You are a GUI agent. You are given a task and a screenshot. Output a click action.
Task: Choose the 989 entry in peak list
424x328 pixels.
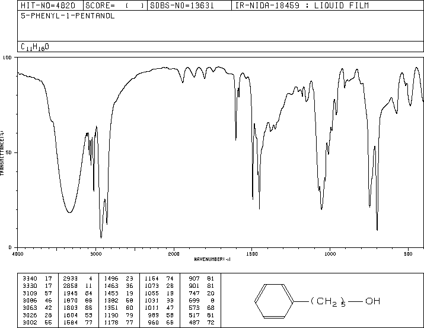(153, 315)
